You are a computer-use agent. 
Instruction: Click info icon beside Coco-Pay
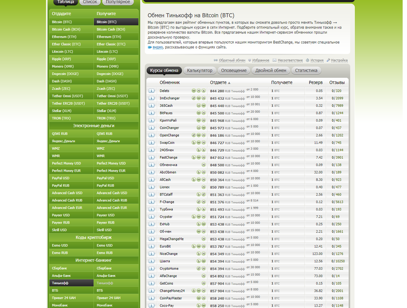(x=152, y=306)
